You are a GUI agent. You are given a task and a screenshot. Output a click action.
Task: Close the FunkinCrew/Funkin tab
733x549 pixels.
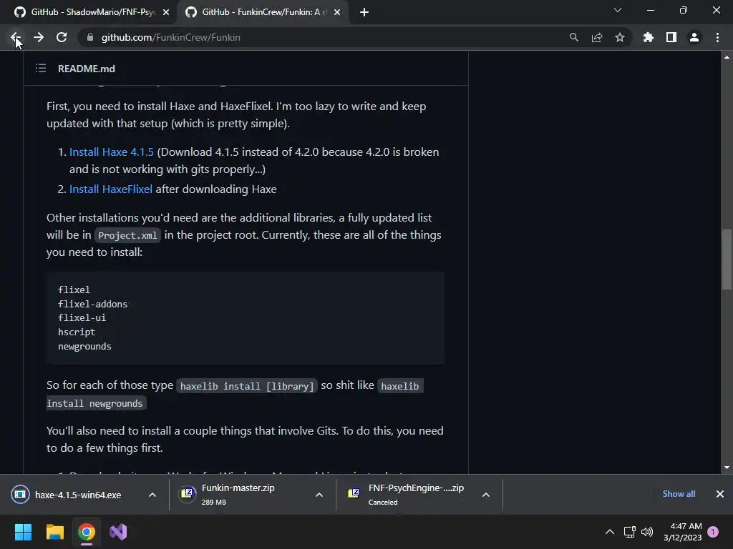pyautogui.click(x=337, y=13)
